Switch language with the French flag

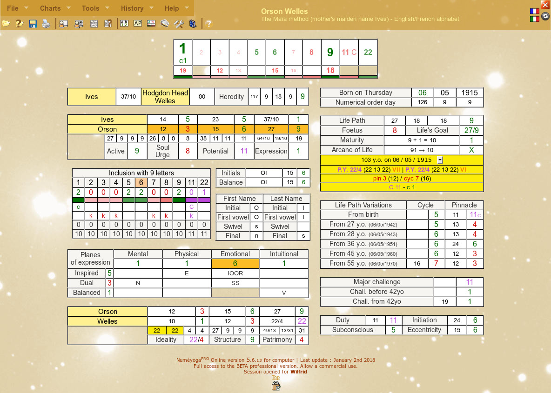tap(535, 10)
